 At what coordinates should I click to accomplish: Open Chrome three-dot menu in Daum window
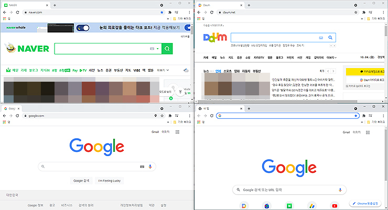383,12
